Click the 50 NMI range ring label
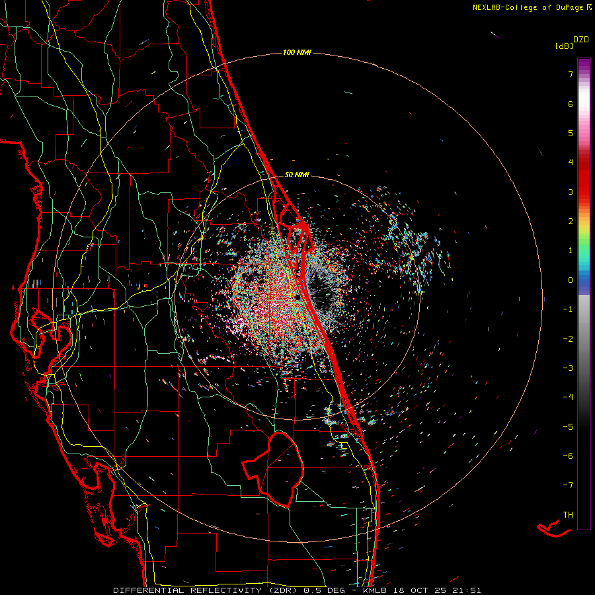This screenshot has width=595, height=595. [297, 175]
